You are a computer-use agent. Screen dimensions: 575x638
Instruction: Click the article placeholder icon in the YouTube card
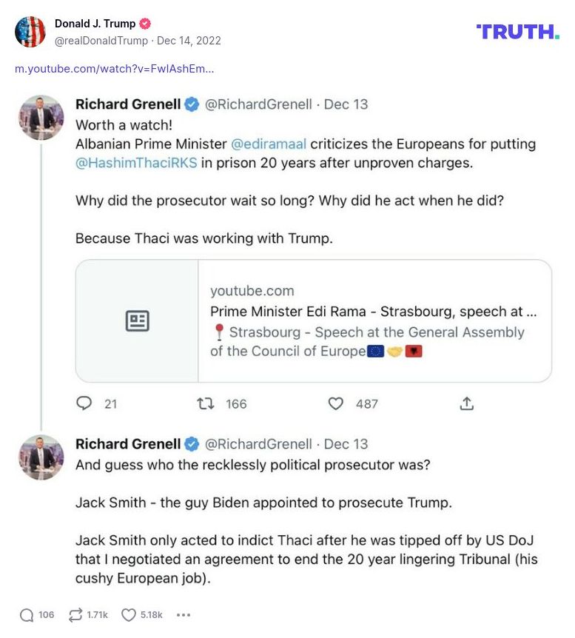pos(136,320)
